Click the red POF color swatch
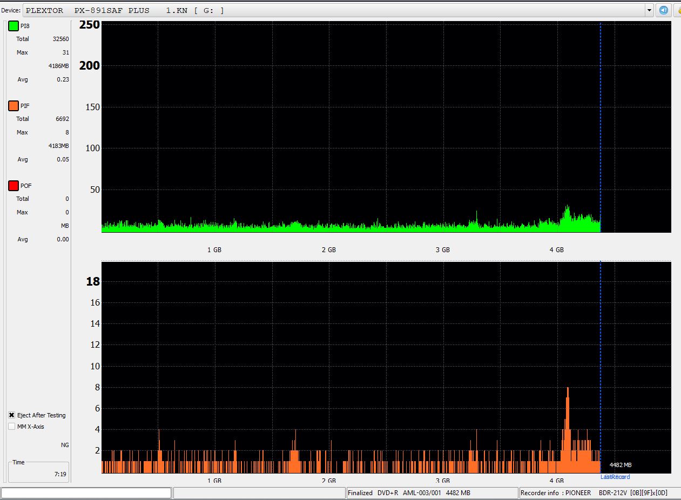Screen dimensions: 681x500 (x=14, y=186)
